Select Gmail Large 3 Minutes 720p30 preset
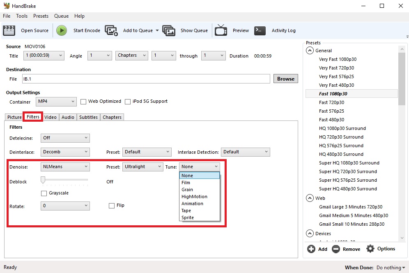This screenshot has width=409, height=273. coord(351,207)
